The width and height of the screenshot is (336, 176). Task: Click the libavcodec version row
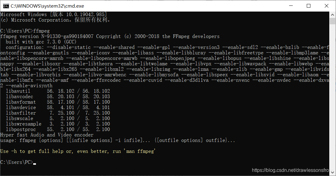click(x=58, y=97)
